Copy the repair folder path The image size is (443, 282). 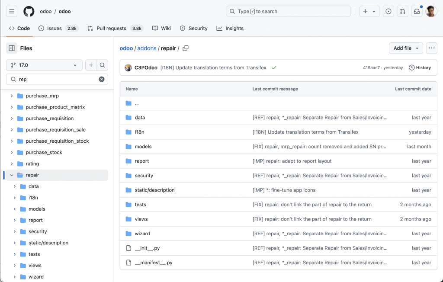click(x=185, y=48)
